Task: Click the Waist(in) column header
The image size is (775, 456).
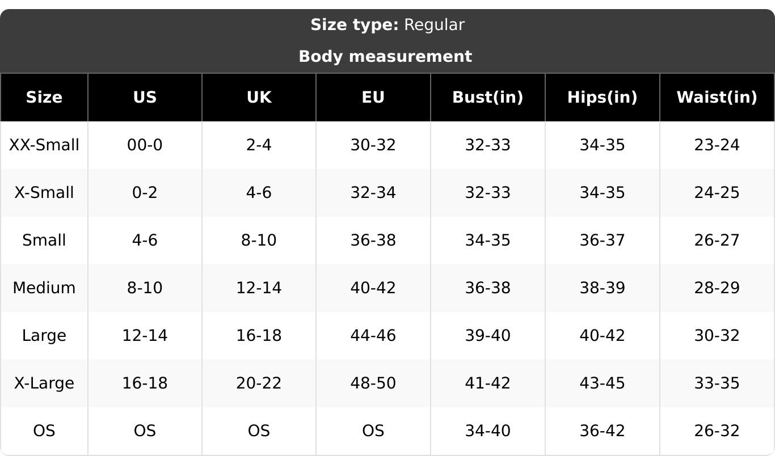Action: point(717,97)
